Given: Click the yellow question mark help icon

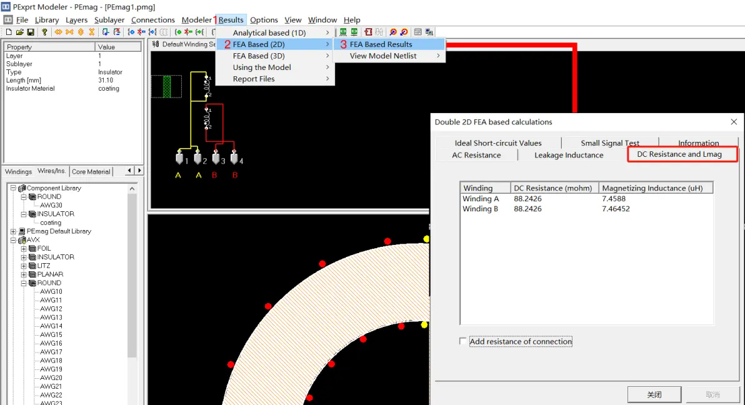Looking at the screenshot, I should 45,32.
